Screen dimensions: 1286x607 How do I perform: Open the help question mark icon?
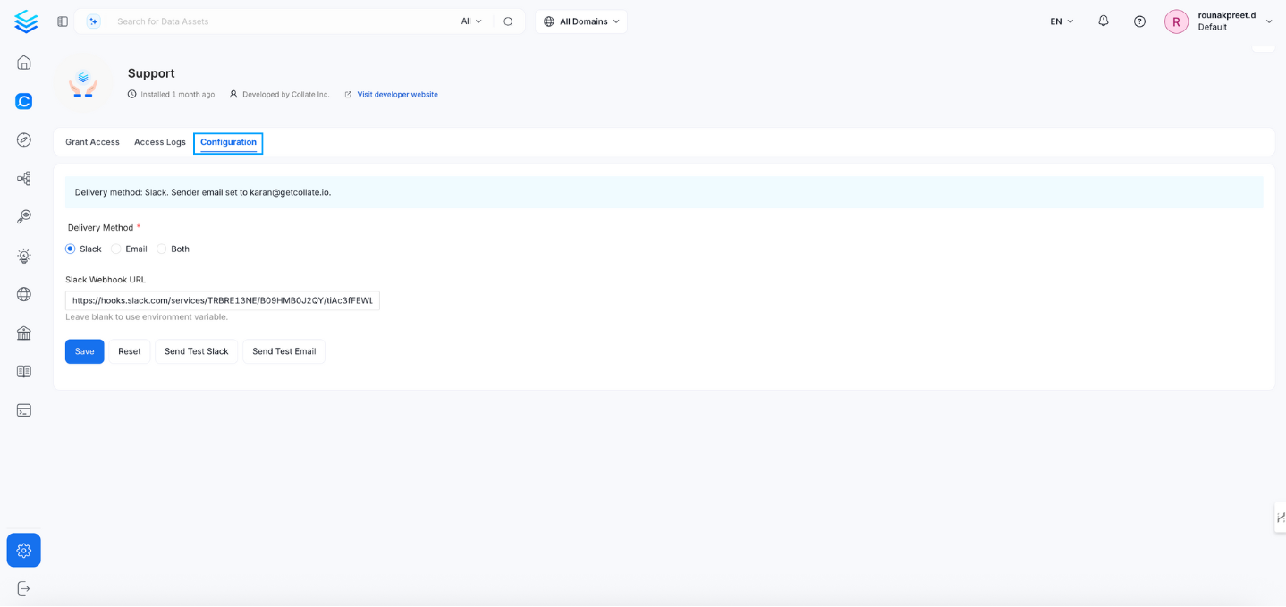[x=1139, y=21]
